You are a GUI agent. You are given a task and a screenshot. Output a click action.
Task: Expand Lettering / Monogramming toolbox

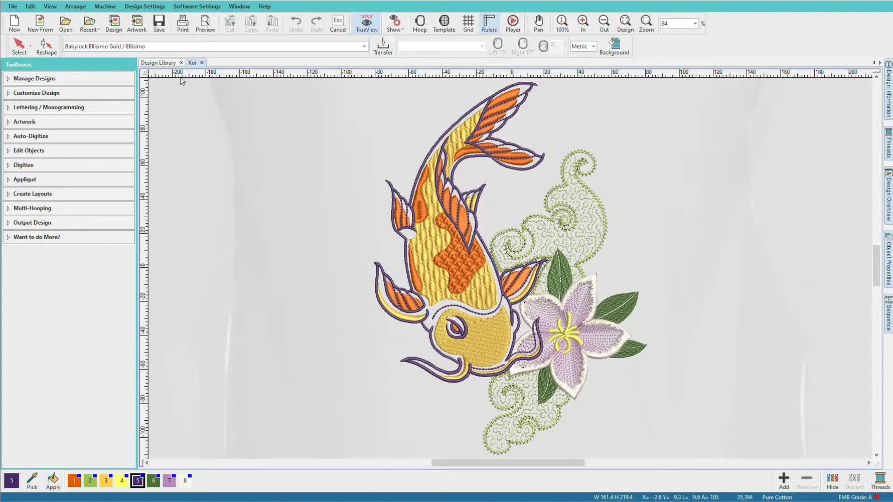tap(69, 107)
